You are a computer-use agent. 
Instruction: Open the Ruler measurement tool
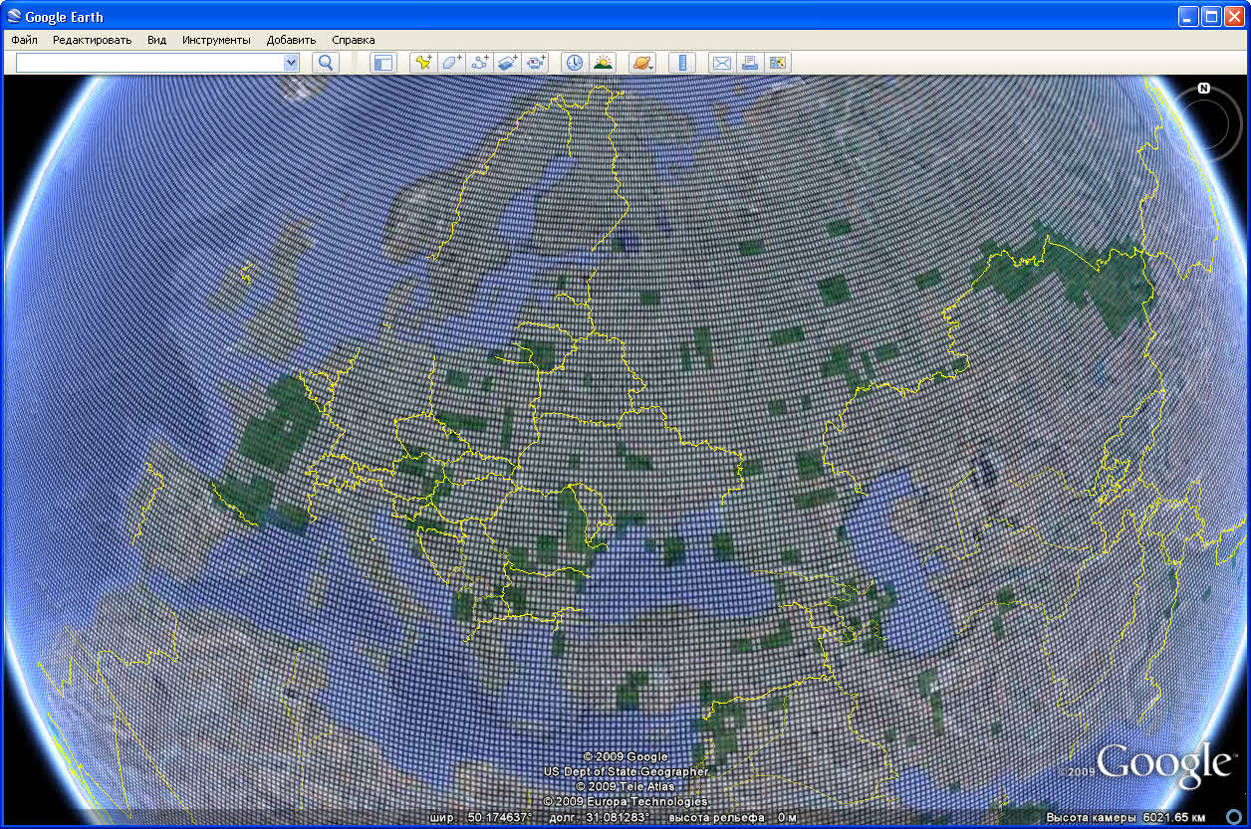pos(682,63)
